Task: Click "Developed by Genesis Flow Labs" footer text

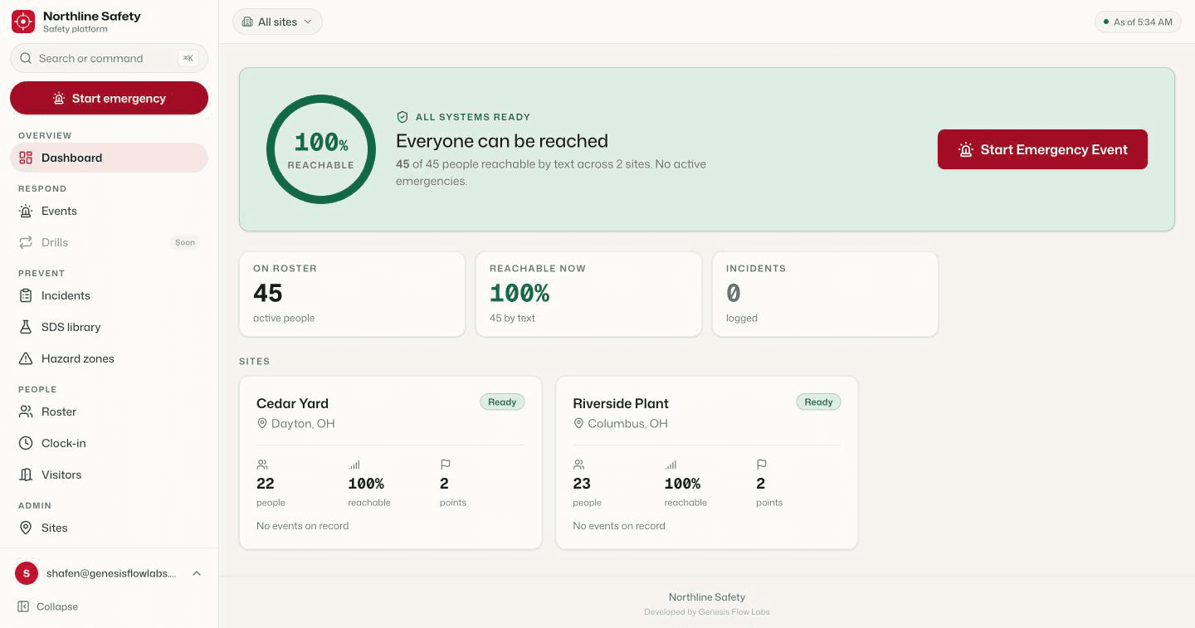Action: point(707,612)
